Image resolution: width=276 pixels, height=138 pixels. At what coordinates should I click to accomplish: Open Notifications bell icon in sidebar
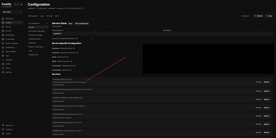tap(3, 47)
